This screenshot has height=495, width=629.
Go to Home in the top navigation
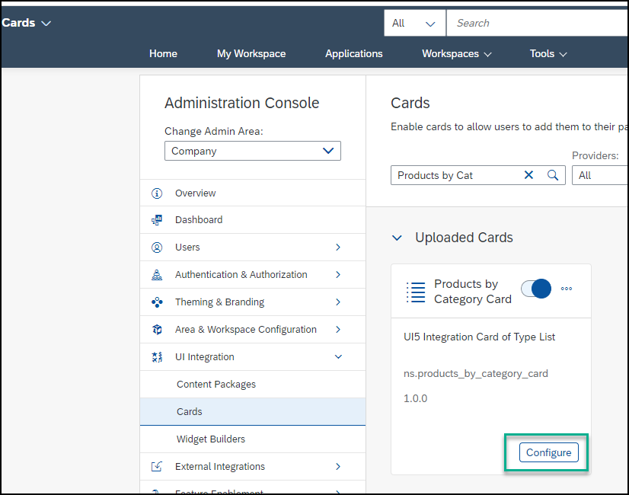pos(163,54)
